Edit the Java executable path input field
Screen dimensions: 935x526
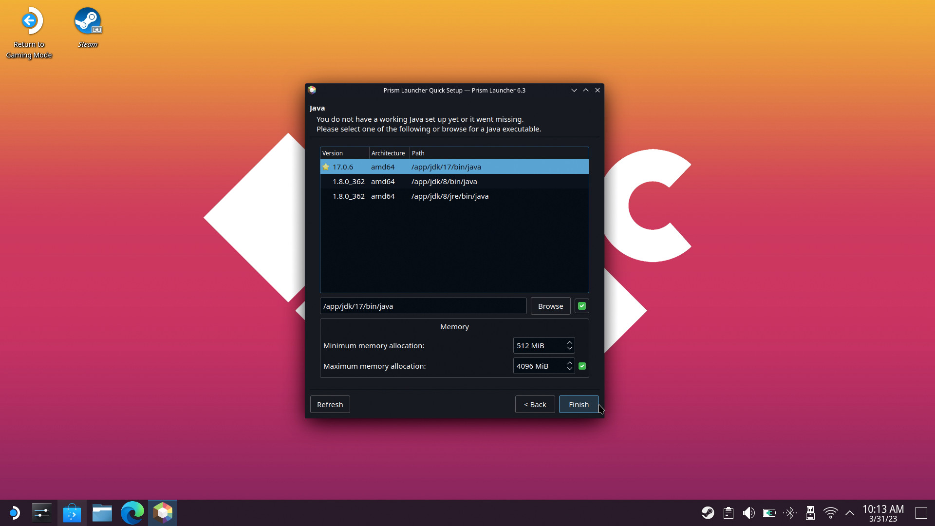[x=424, y=306]
